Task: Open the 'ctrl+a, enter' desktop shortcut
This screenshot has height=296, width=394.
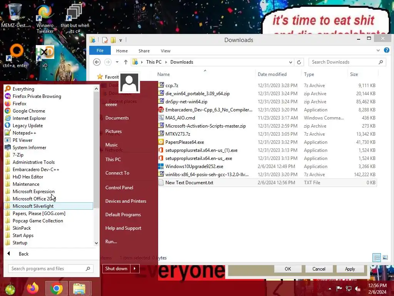Action: tap(15, 56)
